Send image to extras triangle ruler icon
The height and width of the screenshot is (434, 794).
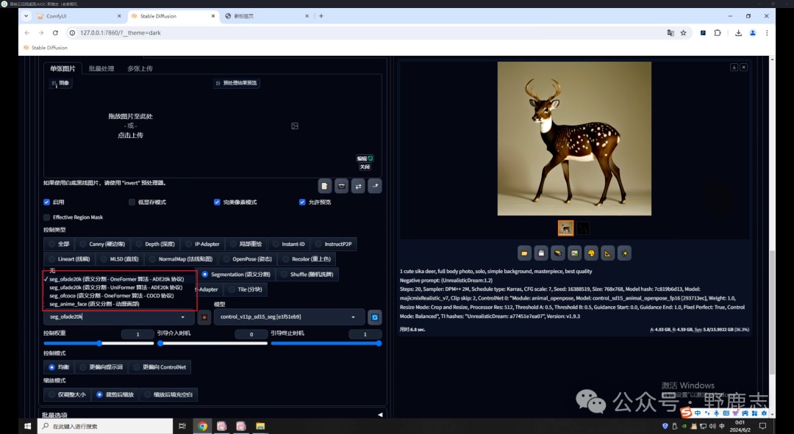click(x=608, y=253)
